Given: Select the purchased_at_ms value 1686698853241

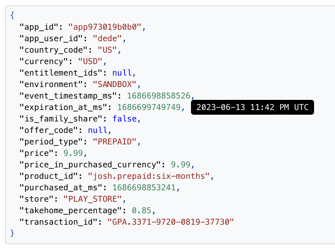Looking at the screenshot, I should tap(144, 188).
